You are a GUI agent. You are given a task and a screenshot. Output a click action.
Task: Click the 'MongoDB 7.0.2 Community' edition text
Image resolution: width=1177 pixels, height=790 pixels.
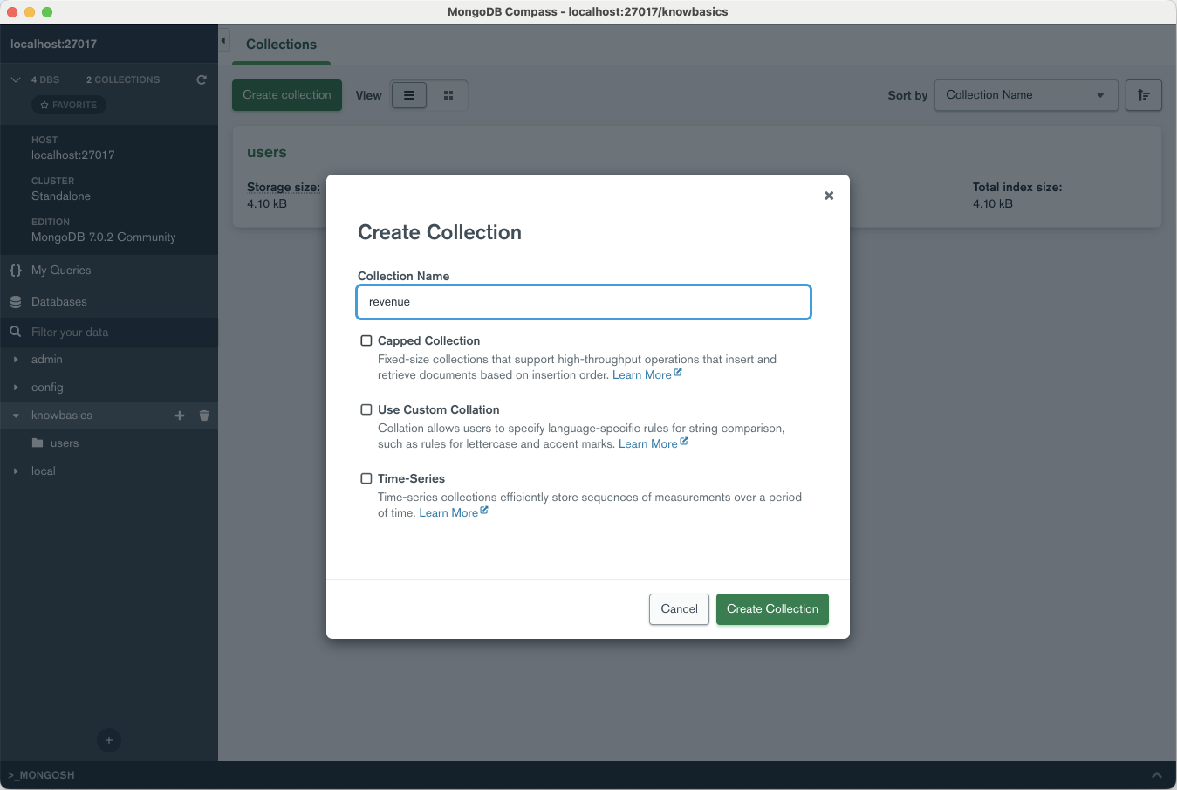[x=104, y=237]
